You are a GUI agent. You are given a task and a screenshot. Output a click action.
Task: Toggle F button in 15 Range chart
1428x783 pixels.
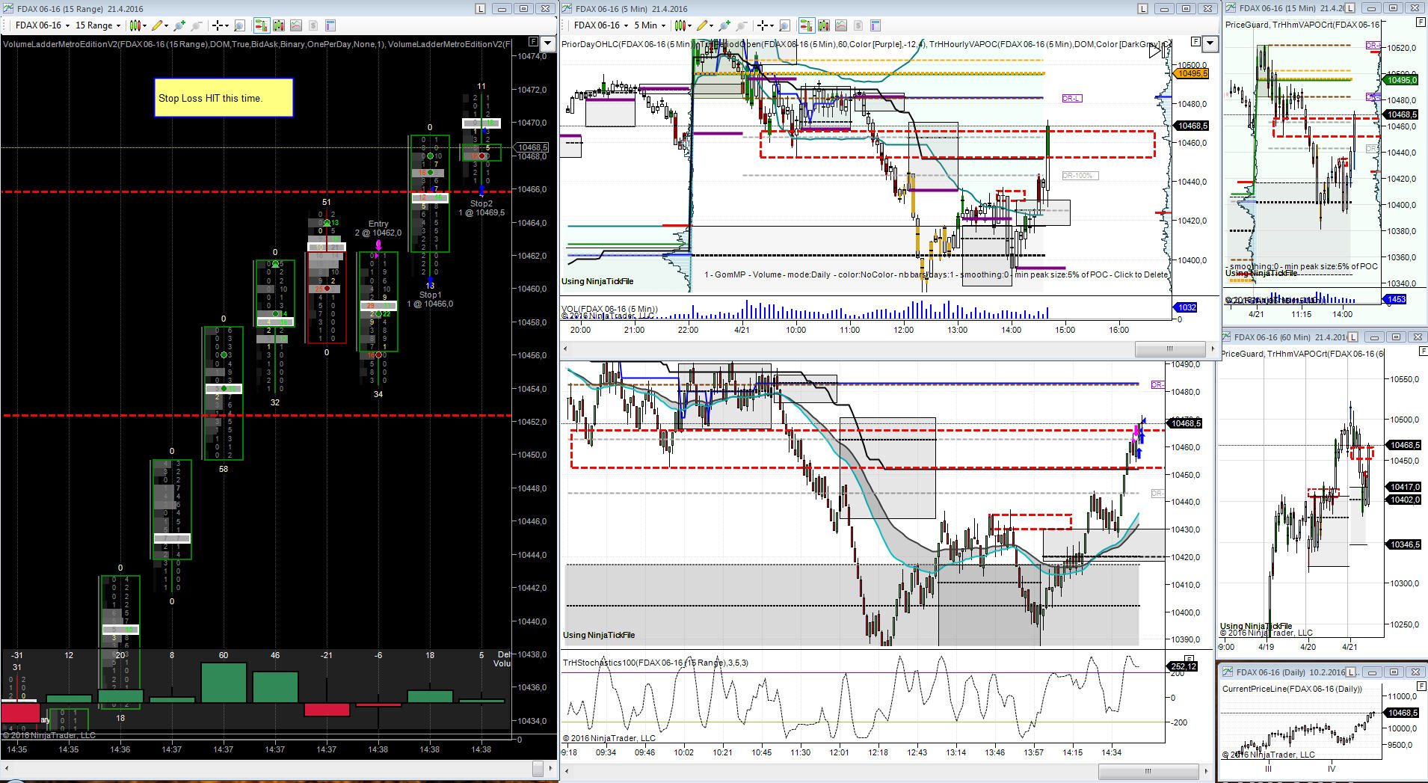click(x=533, y=42)
